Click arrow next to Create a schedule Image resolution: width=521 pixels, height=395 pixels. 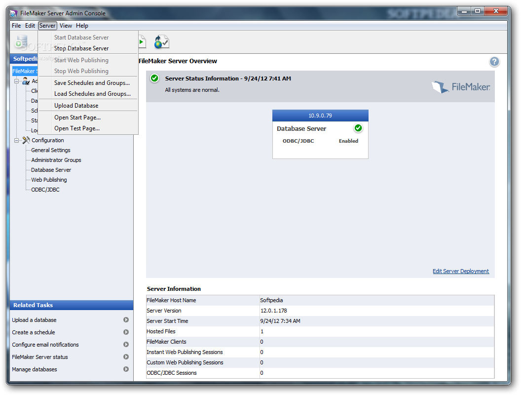(126, 332)
